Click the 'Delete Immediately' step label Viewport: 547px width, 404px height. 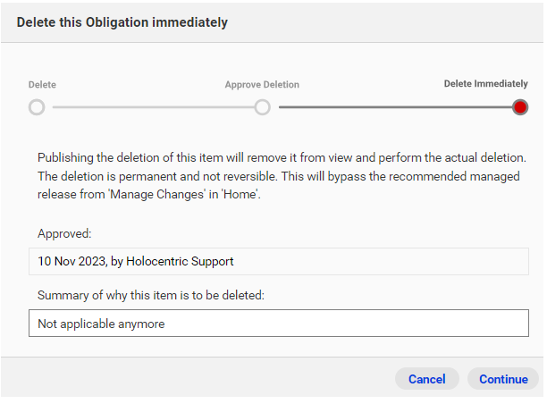pos(485,84)
